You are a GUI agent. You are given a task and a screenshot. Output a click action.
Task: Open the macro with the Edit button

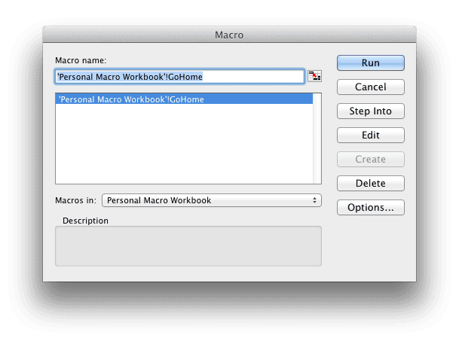(x=370, y=135)
